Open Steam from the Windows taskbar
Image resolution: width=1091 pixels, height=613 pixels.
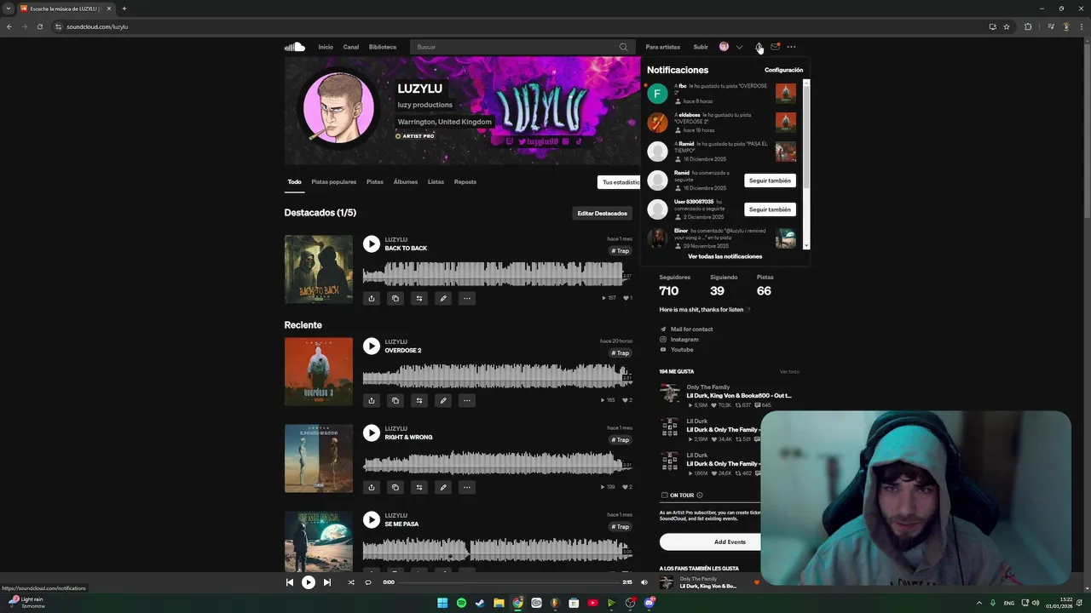click(x=480, y=603)
